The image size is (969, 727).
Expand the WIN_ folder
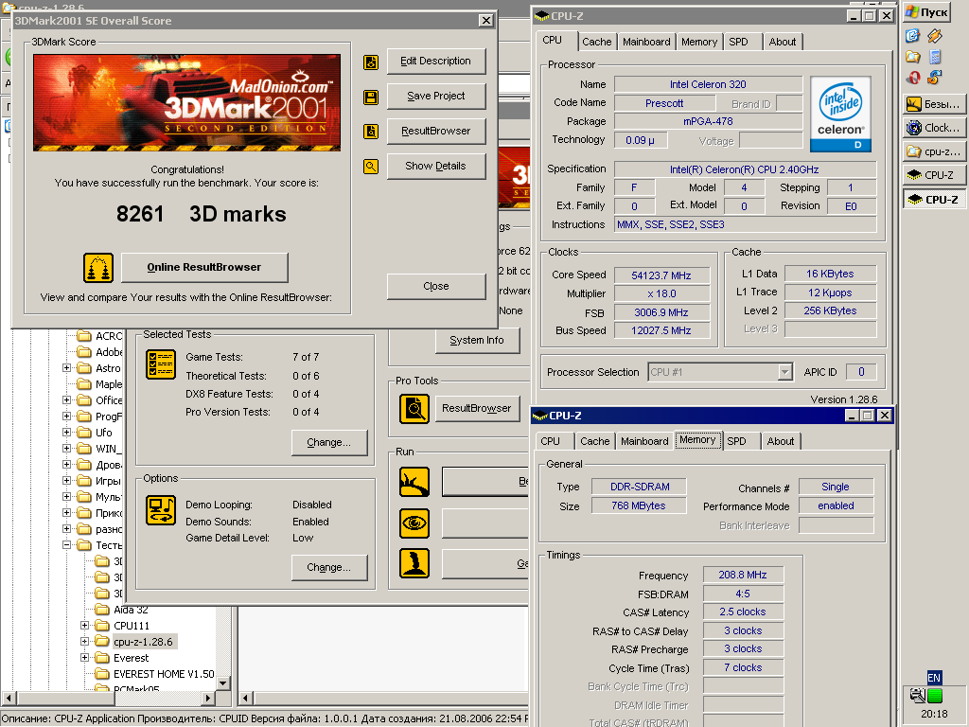67,448
